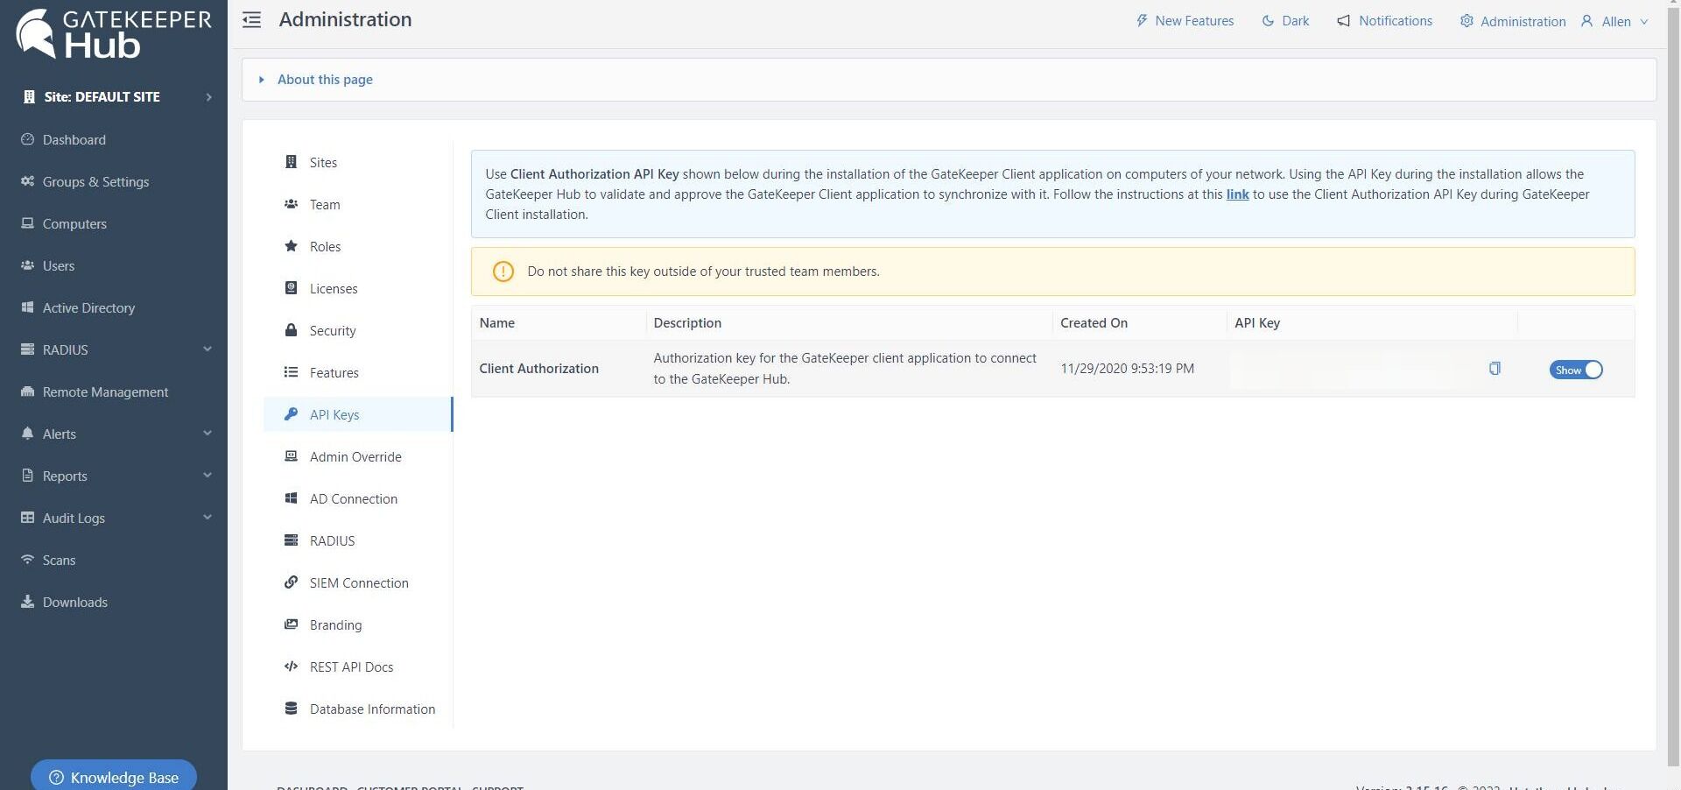Open the Computers page
This screenshot has height=790, width=1681.
click(x=74, y=223)
